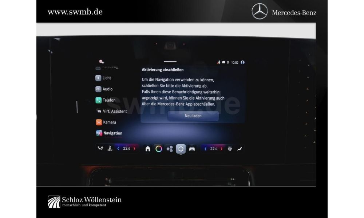Tap the 10:52 clock display

(235, 62)
